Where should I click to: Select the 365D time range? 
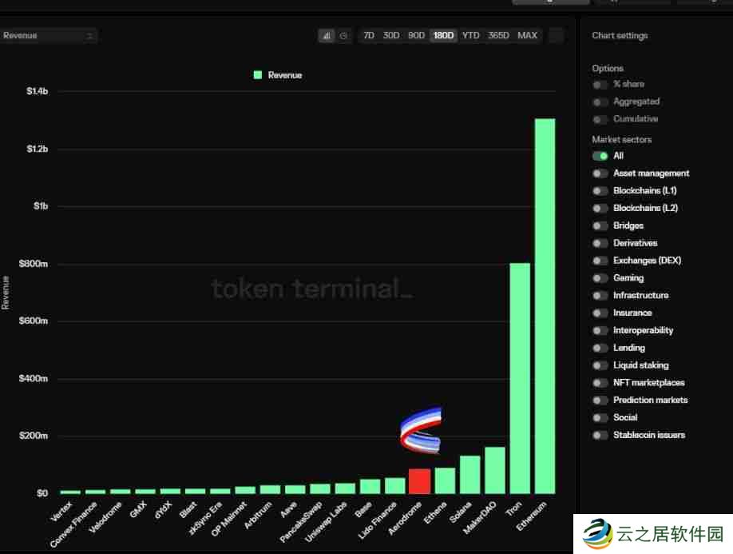pos(498,36)
